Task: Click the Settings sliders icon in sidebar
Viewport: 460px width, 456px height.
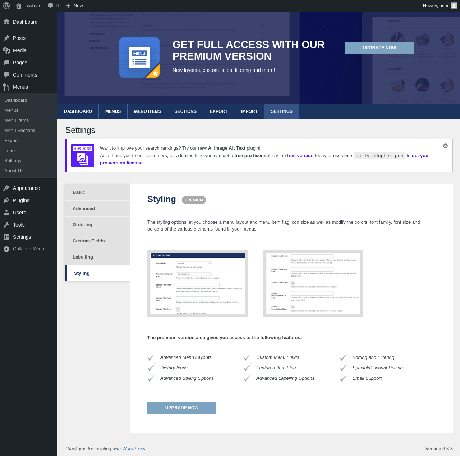Action: click(6, 237)
